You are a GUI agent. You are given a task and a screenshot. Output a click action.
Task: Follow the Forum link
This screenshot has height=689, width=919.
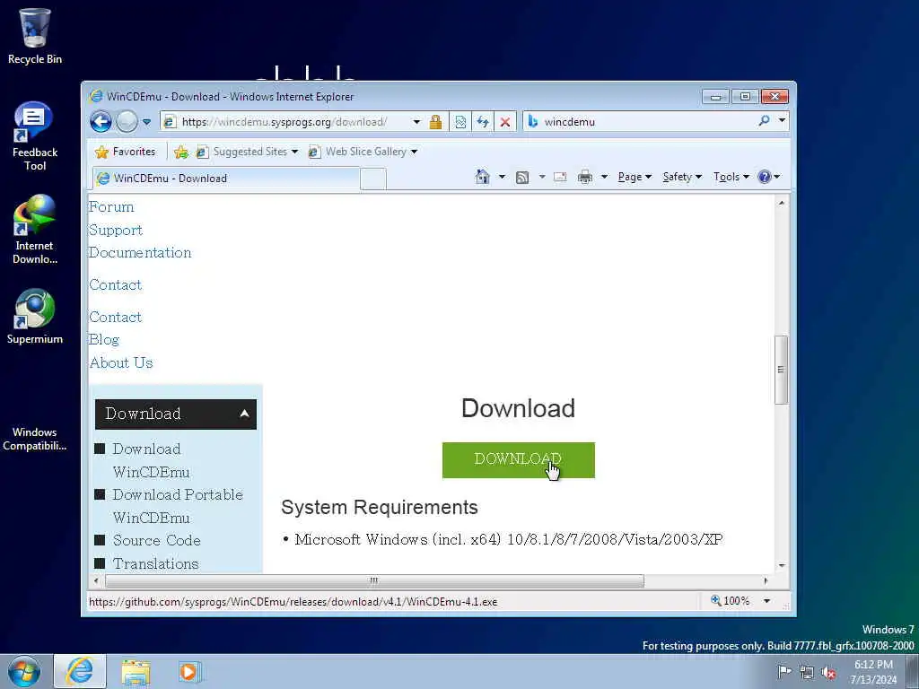[111, 207]
